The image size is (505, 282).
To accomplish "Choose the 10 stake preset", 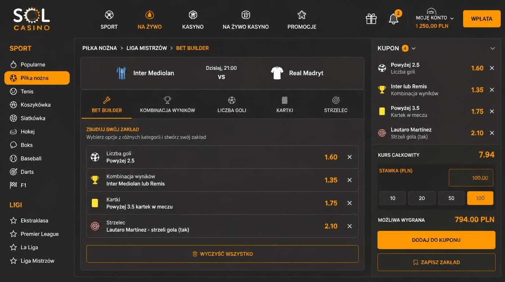I will pyautogui.click(x=392, y=198).
